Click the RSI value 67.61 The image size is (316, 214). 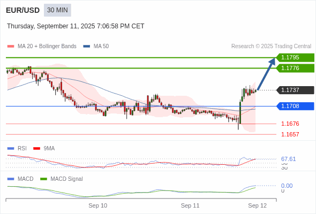point(288,159)
